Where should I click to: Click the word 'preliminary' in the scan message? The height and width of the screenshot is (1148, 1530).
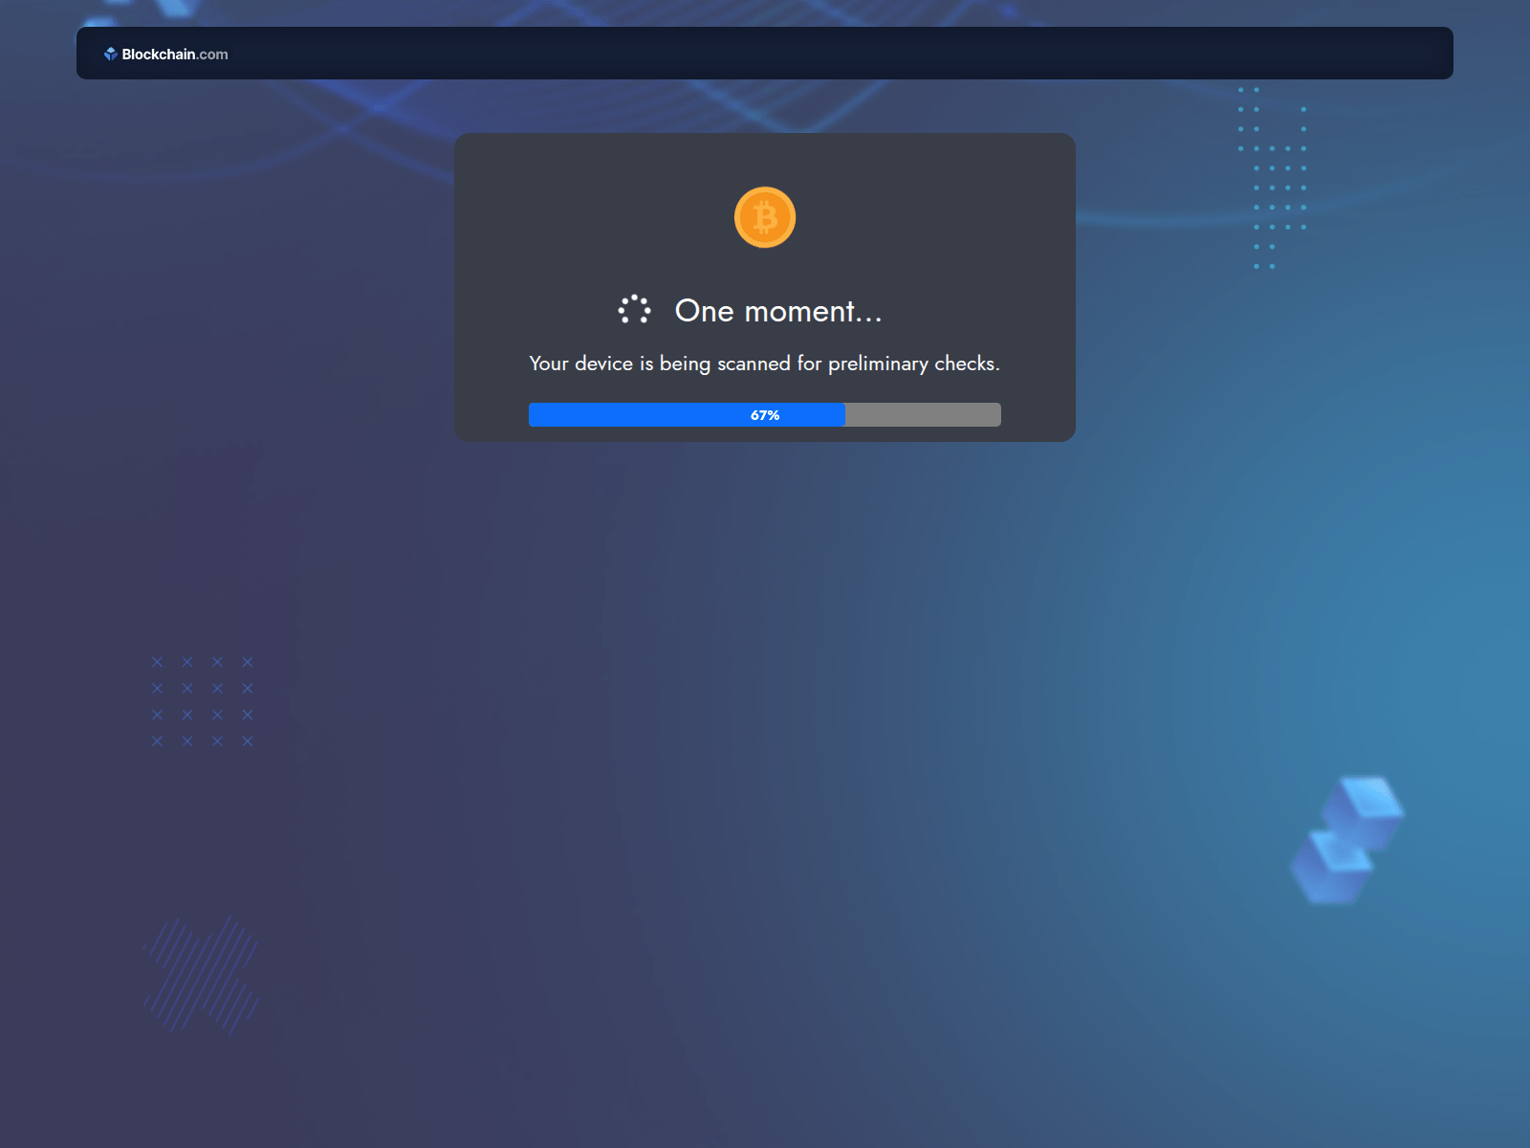coord(878,364)
